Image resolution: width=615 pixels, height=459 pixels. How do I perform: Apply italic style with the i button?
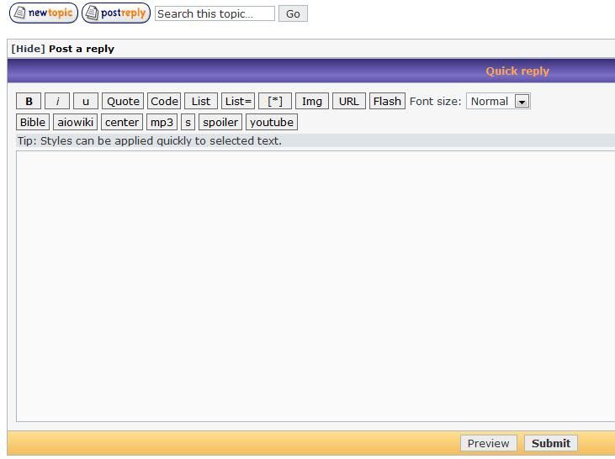tap(57, 101)
